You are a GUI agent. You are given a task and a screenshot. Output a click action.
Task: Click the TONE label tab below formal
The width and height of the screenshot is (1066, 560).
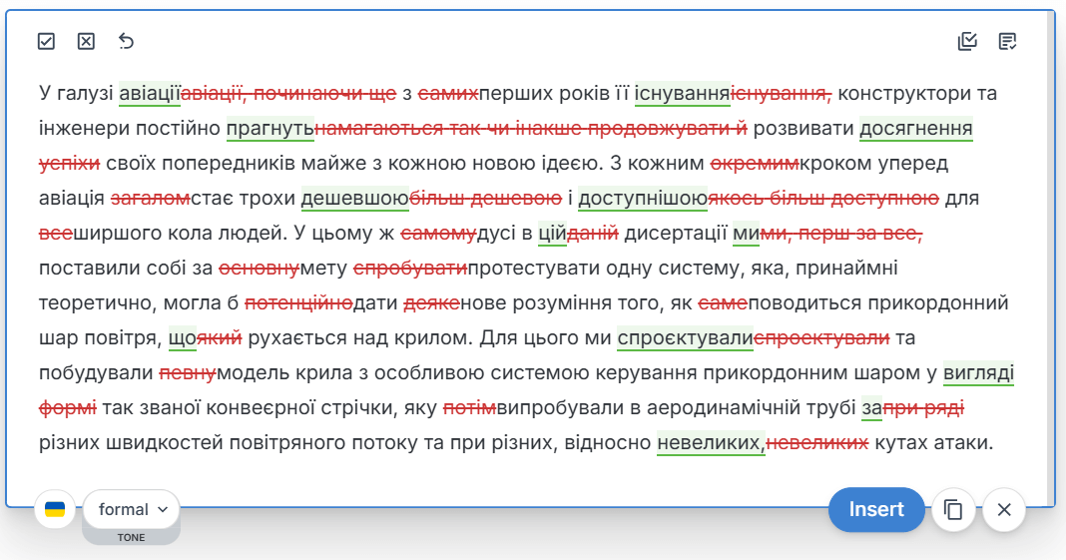[131, 537]
